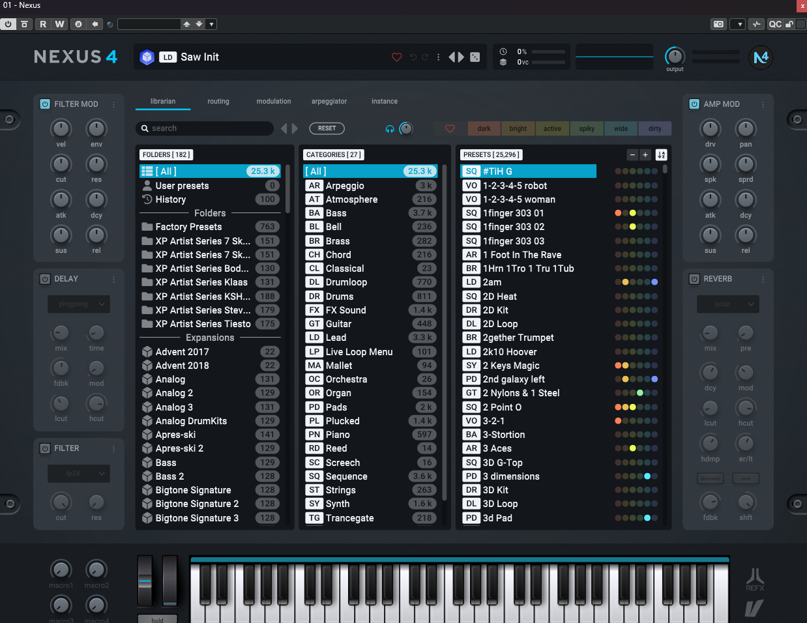This screenshot has height=623, width=807.
Task: Pick a random preset with dice icon
Action: tap(475, 57)
